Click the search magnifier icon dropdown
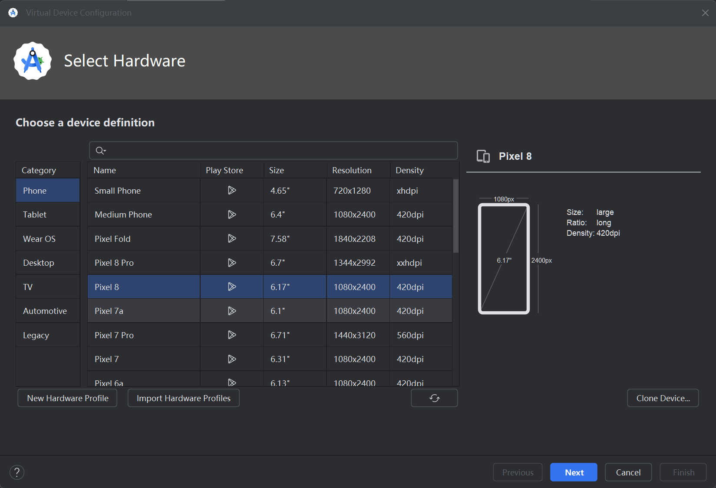 point(101,151)
